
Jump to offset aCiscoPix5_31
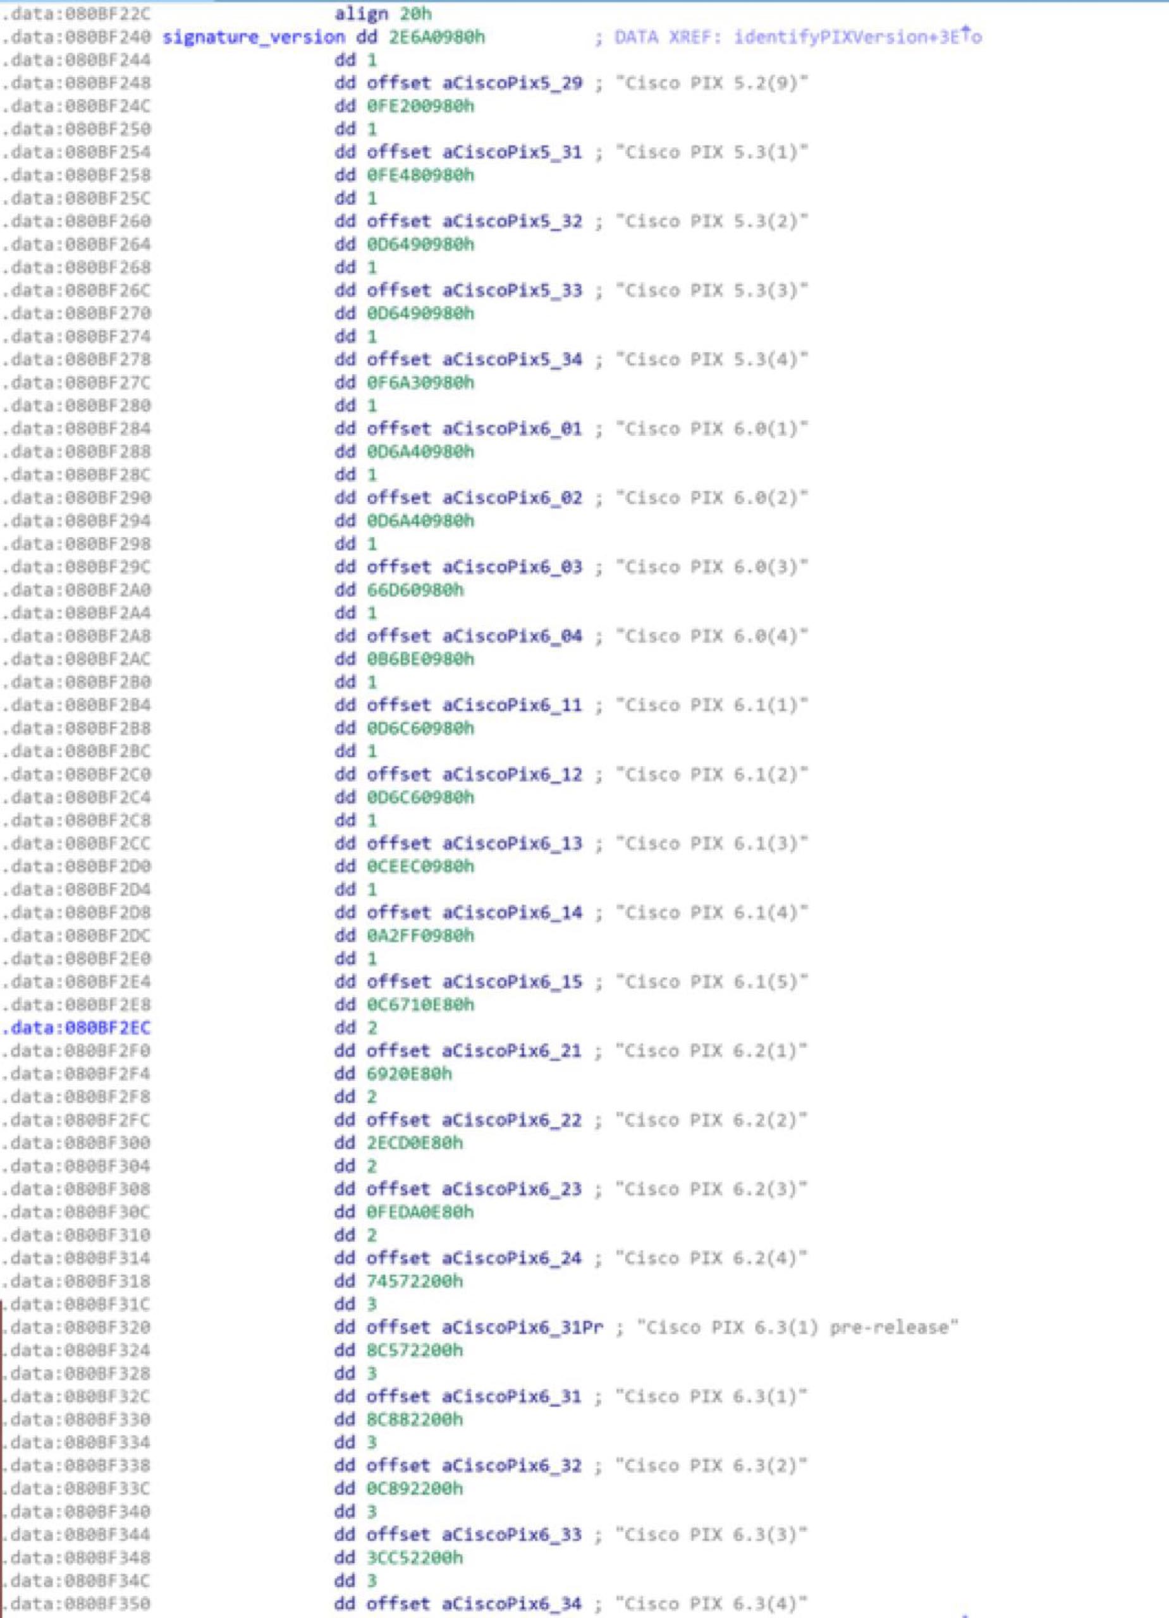(511, 152)
